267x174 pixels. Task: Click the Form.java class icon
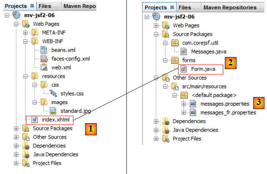184,69
